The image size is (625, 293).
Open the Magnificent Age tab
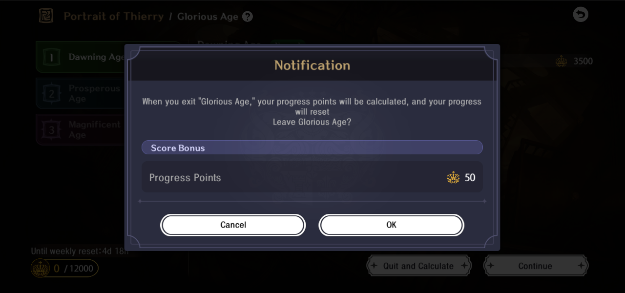93,130
